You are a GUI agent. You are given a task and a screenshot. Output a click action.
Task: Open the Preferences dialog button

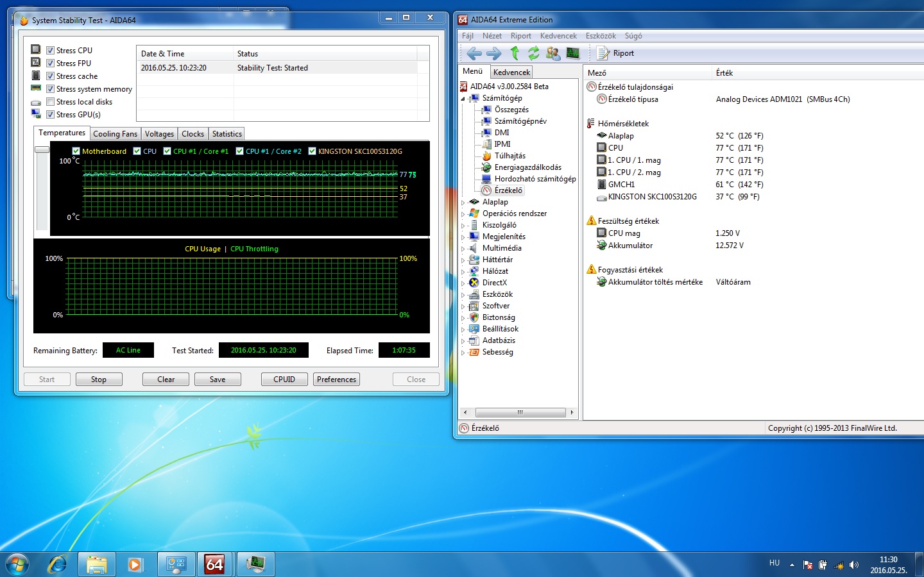(336, 380)
